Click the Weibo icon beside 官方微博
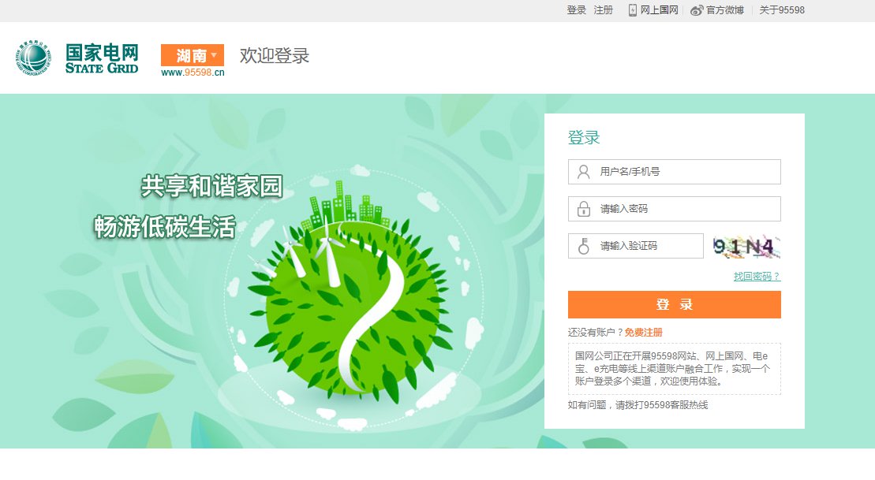The image size is (875, 480). (697, 10)
